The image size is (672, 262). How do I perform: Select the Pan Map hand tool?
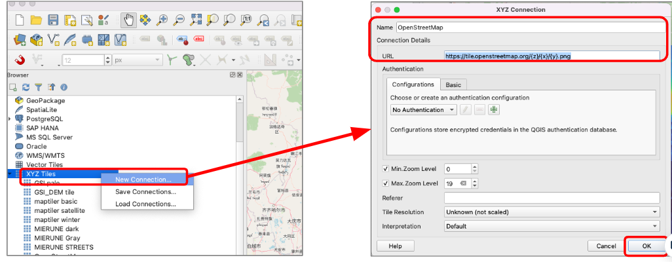(x=128, y=19)
